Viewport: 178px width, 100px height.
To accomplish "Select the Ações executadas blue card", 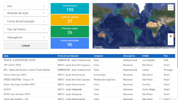I will [x=70, y=43].
